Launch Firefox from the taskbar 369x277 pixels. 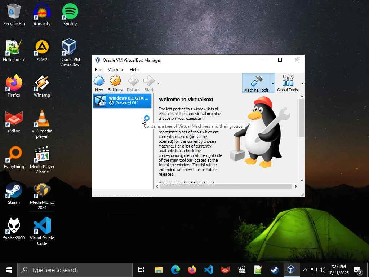[192, 270]
